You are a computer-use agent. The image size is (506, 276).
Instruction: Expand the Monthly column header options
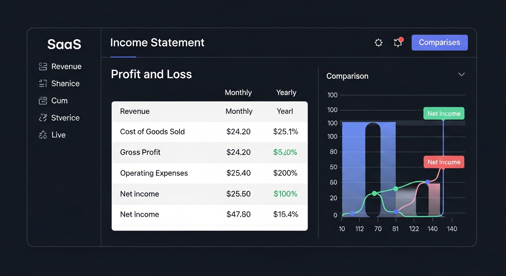click(x=238, y=92)
